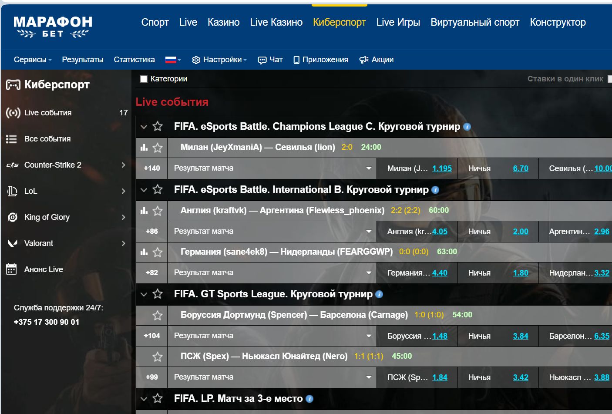Open the Результаты page
The width and height of the screenshot is (612, 414).
click(x=83, y=60)
